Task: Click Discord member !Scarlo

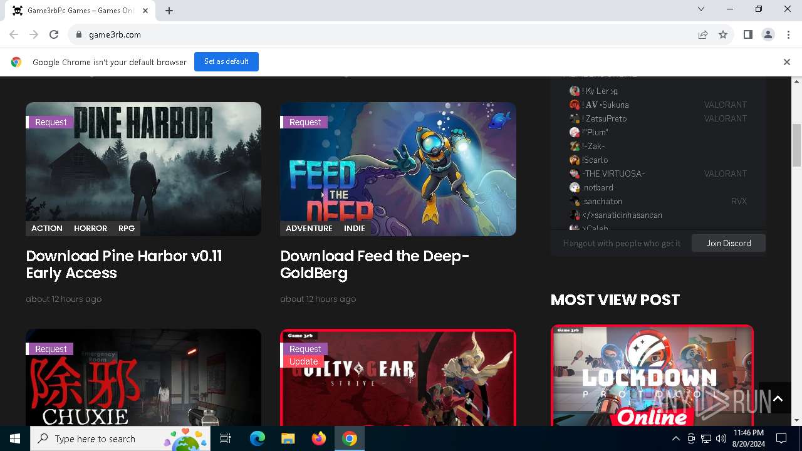Action: point(588,160)
